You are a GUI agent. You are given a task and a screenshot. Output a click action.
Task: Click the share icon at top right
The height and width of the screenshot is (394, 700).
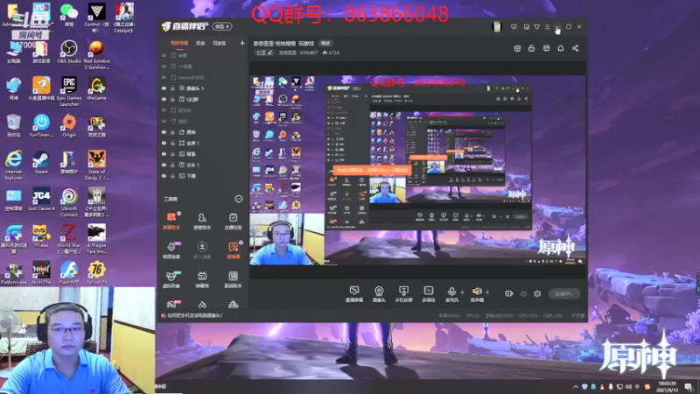point(575,48)
